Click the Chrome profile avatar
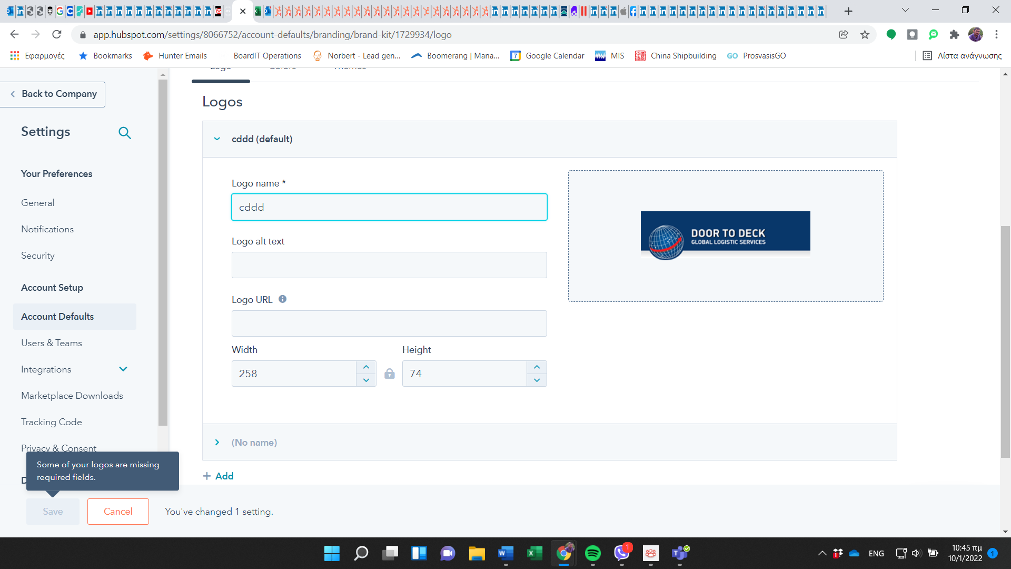This screenshot has height=569, width=1011. (977, 34)
